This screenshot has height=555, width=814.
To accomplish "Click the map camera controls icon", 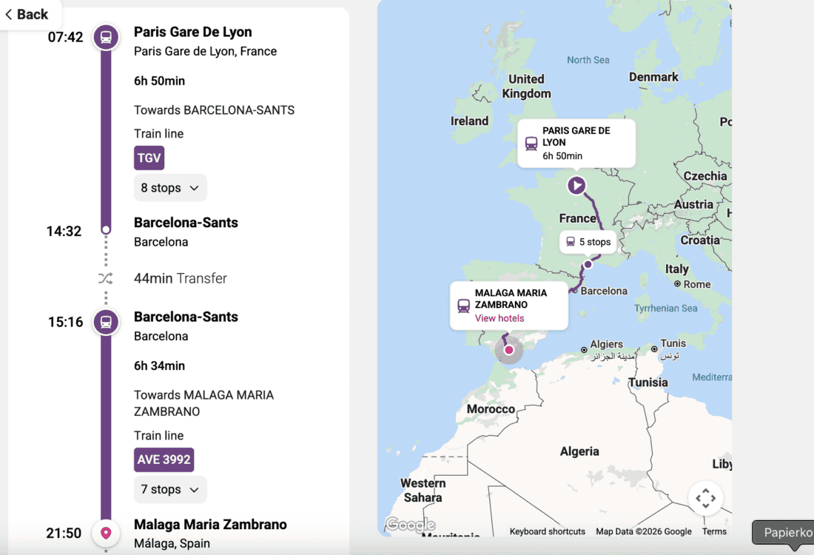I will point(705,498).
